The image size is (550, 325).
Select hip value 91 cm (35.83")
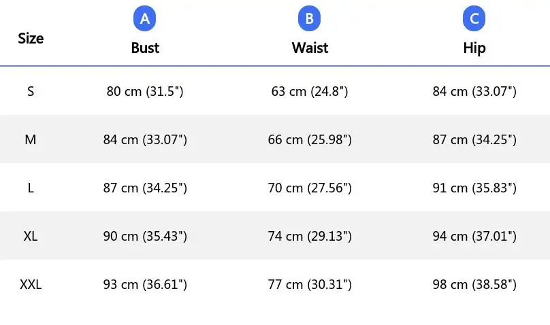coord(474,188)
